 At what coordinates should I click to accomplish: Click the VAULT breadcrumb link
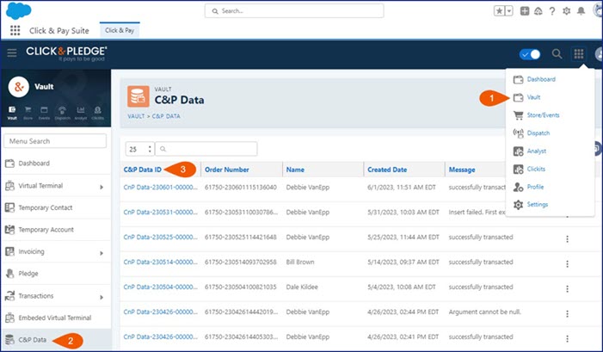136,116
